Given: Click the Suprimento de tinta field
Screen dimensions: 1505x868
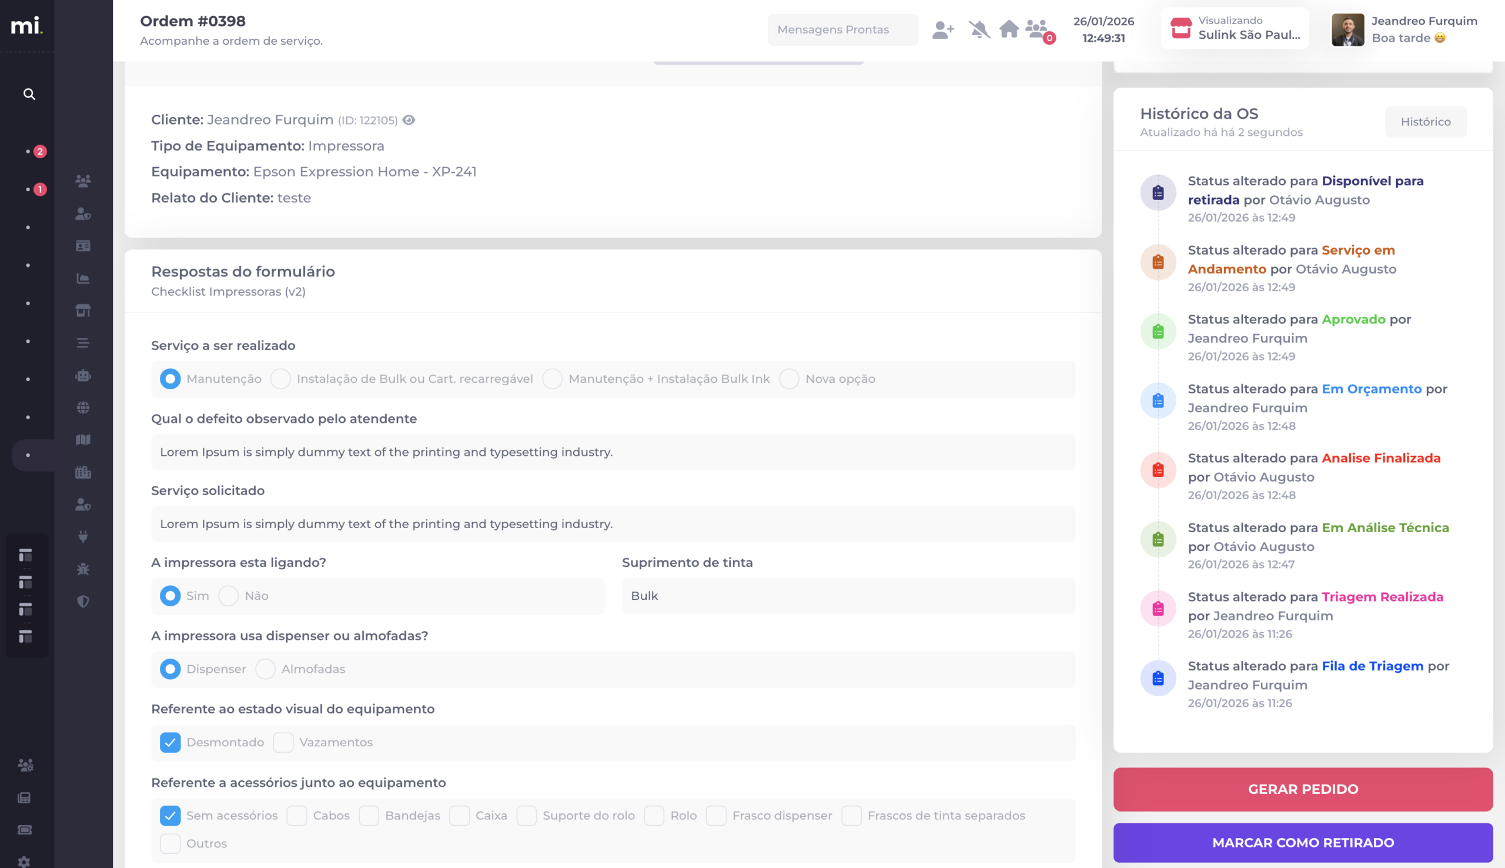Looking at the screenshot, I should (x=848, y=596).
